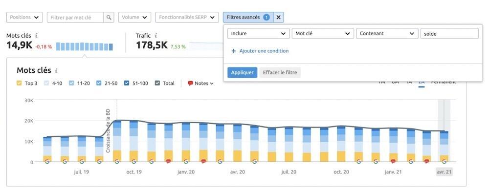
Task: Click Google icon on the Croissance de la BD line
Action: pos(117,161)
